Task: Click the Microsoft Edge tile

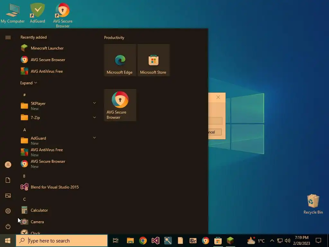Action: pyautogui.click(x=120, y=60)
